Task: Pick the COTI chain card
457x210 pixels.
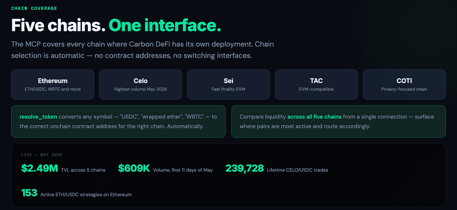Action: coord(404,84)
